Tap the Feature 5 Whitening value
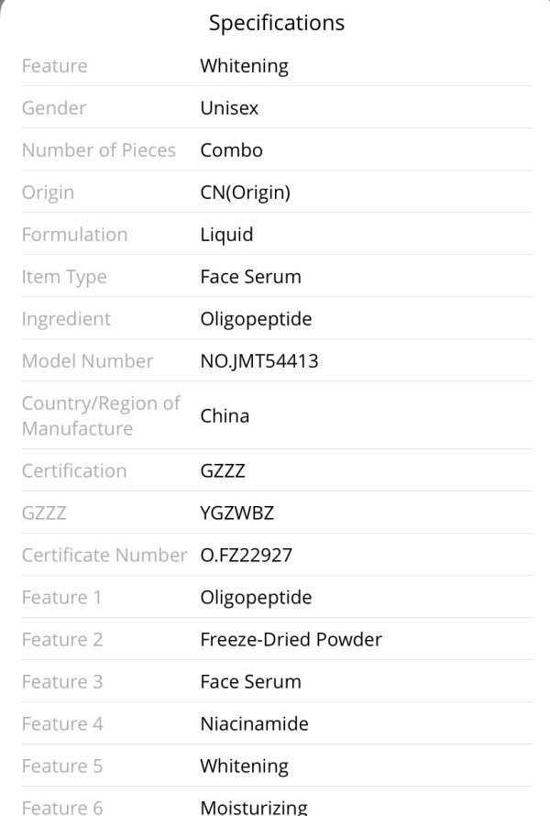The width and height of the screenshot is (550, 816). (245, 766)
